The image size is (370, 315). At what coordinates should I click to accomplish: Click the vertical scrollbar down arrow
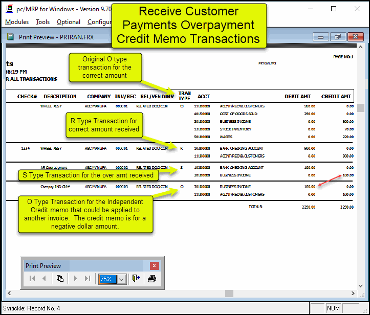pyautogui.click(x=361, y=285)
